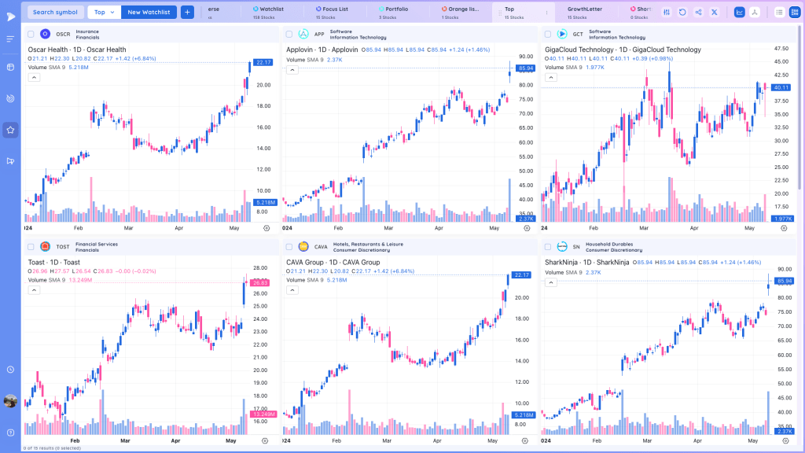Tick the OSCR chart checkbox

[31, 35]
